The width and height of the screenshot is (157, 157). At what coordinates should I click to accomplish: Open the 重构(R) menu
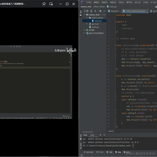[x=129, y=2]
